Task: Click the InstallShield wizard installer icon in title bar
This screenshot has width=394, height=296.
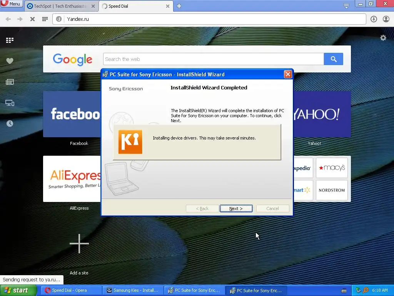Action: pyautogui.click(x=105, y=74)
